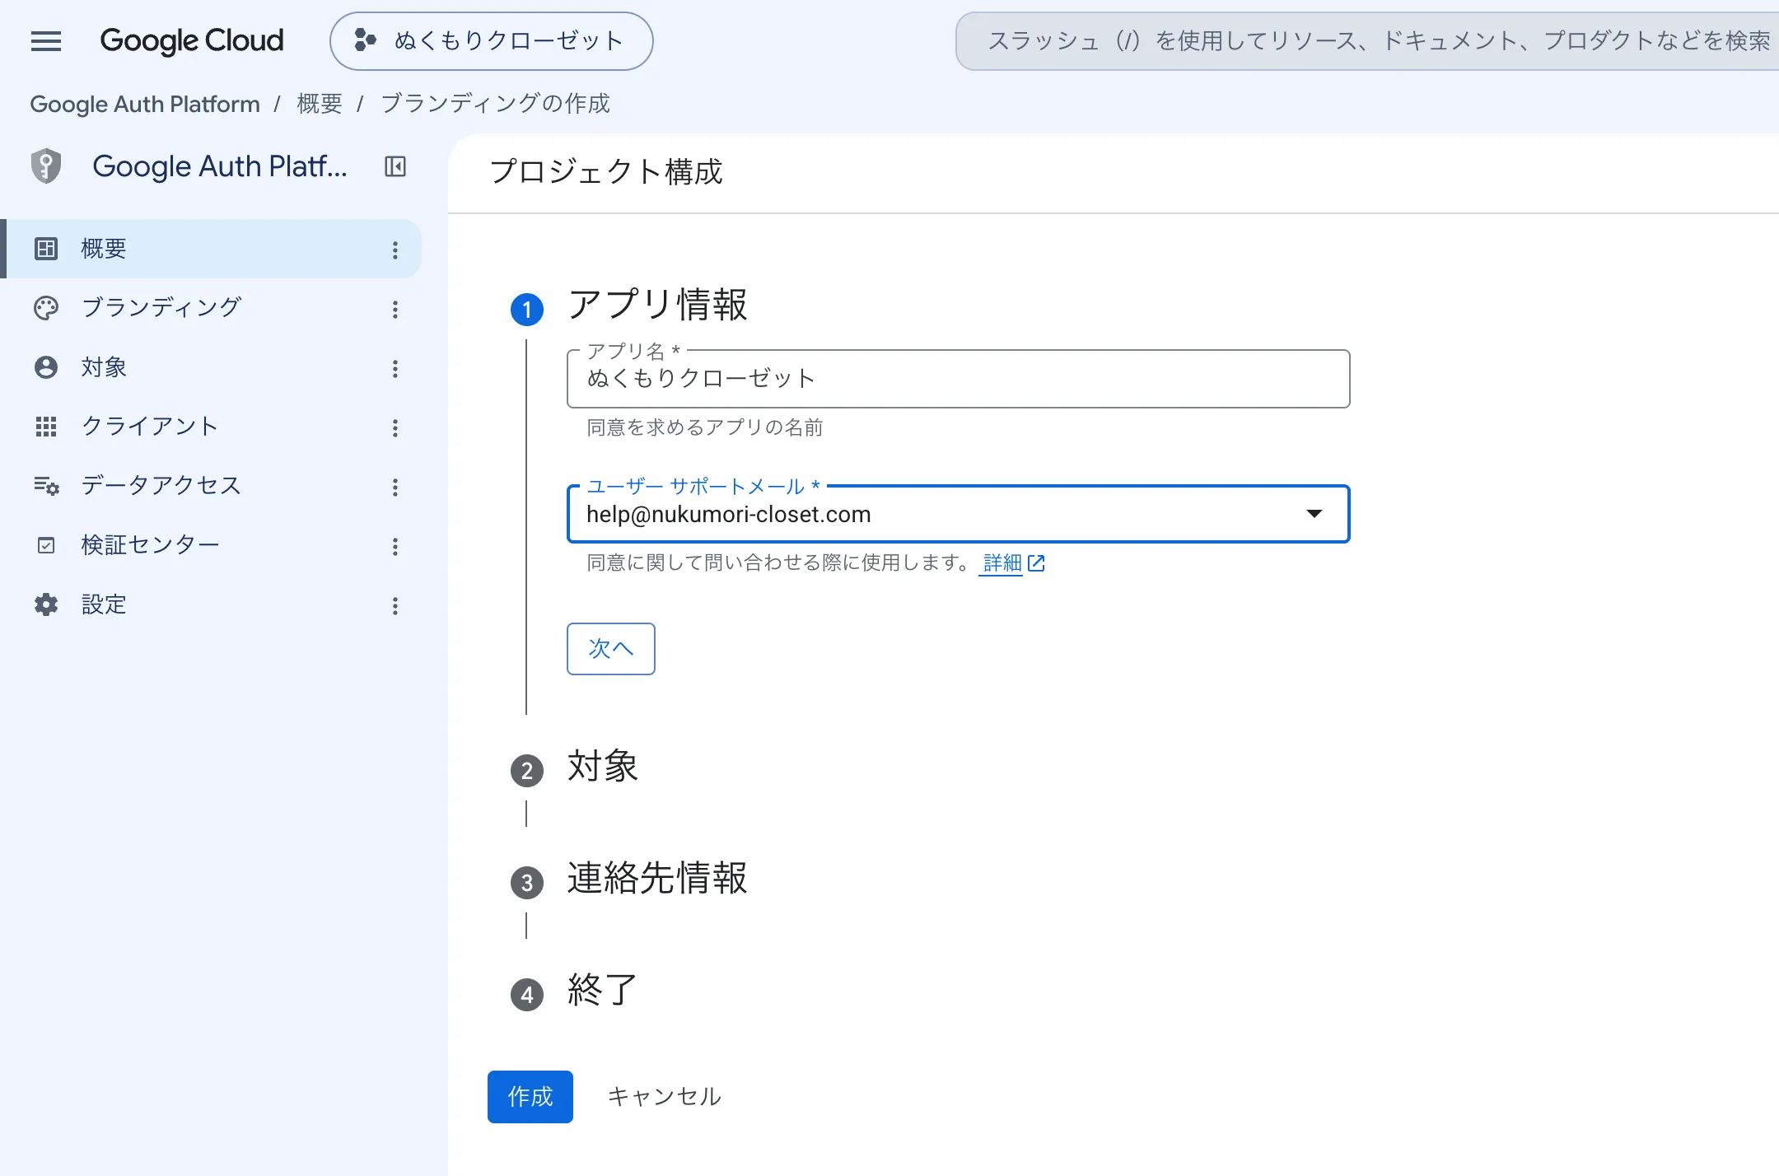Click the プロジェクト構成 heading
The height and width of the screenshot is (1176, 1779).
point(606,171)
